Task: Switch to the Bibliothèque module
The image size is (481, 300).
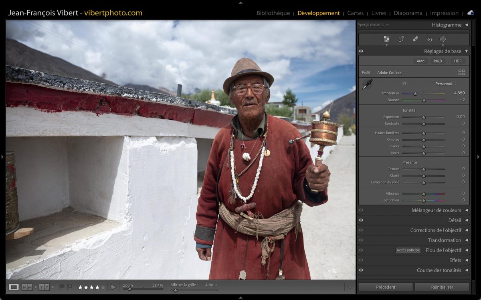Action: (x=273, y=13)
